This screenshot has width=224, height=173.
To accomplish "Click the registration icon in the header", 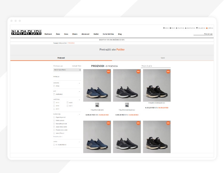I will pos(186,28).
